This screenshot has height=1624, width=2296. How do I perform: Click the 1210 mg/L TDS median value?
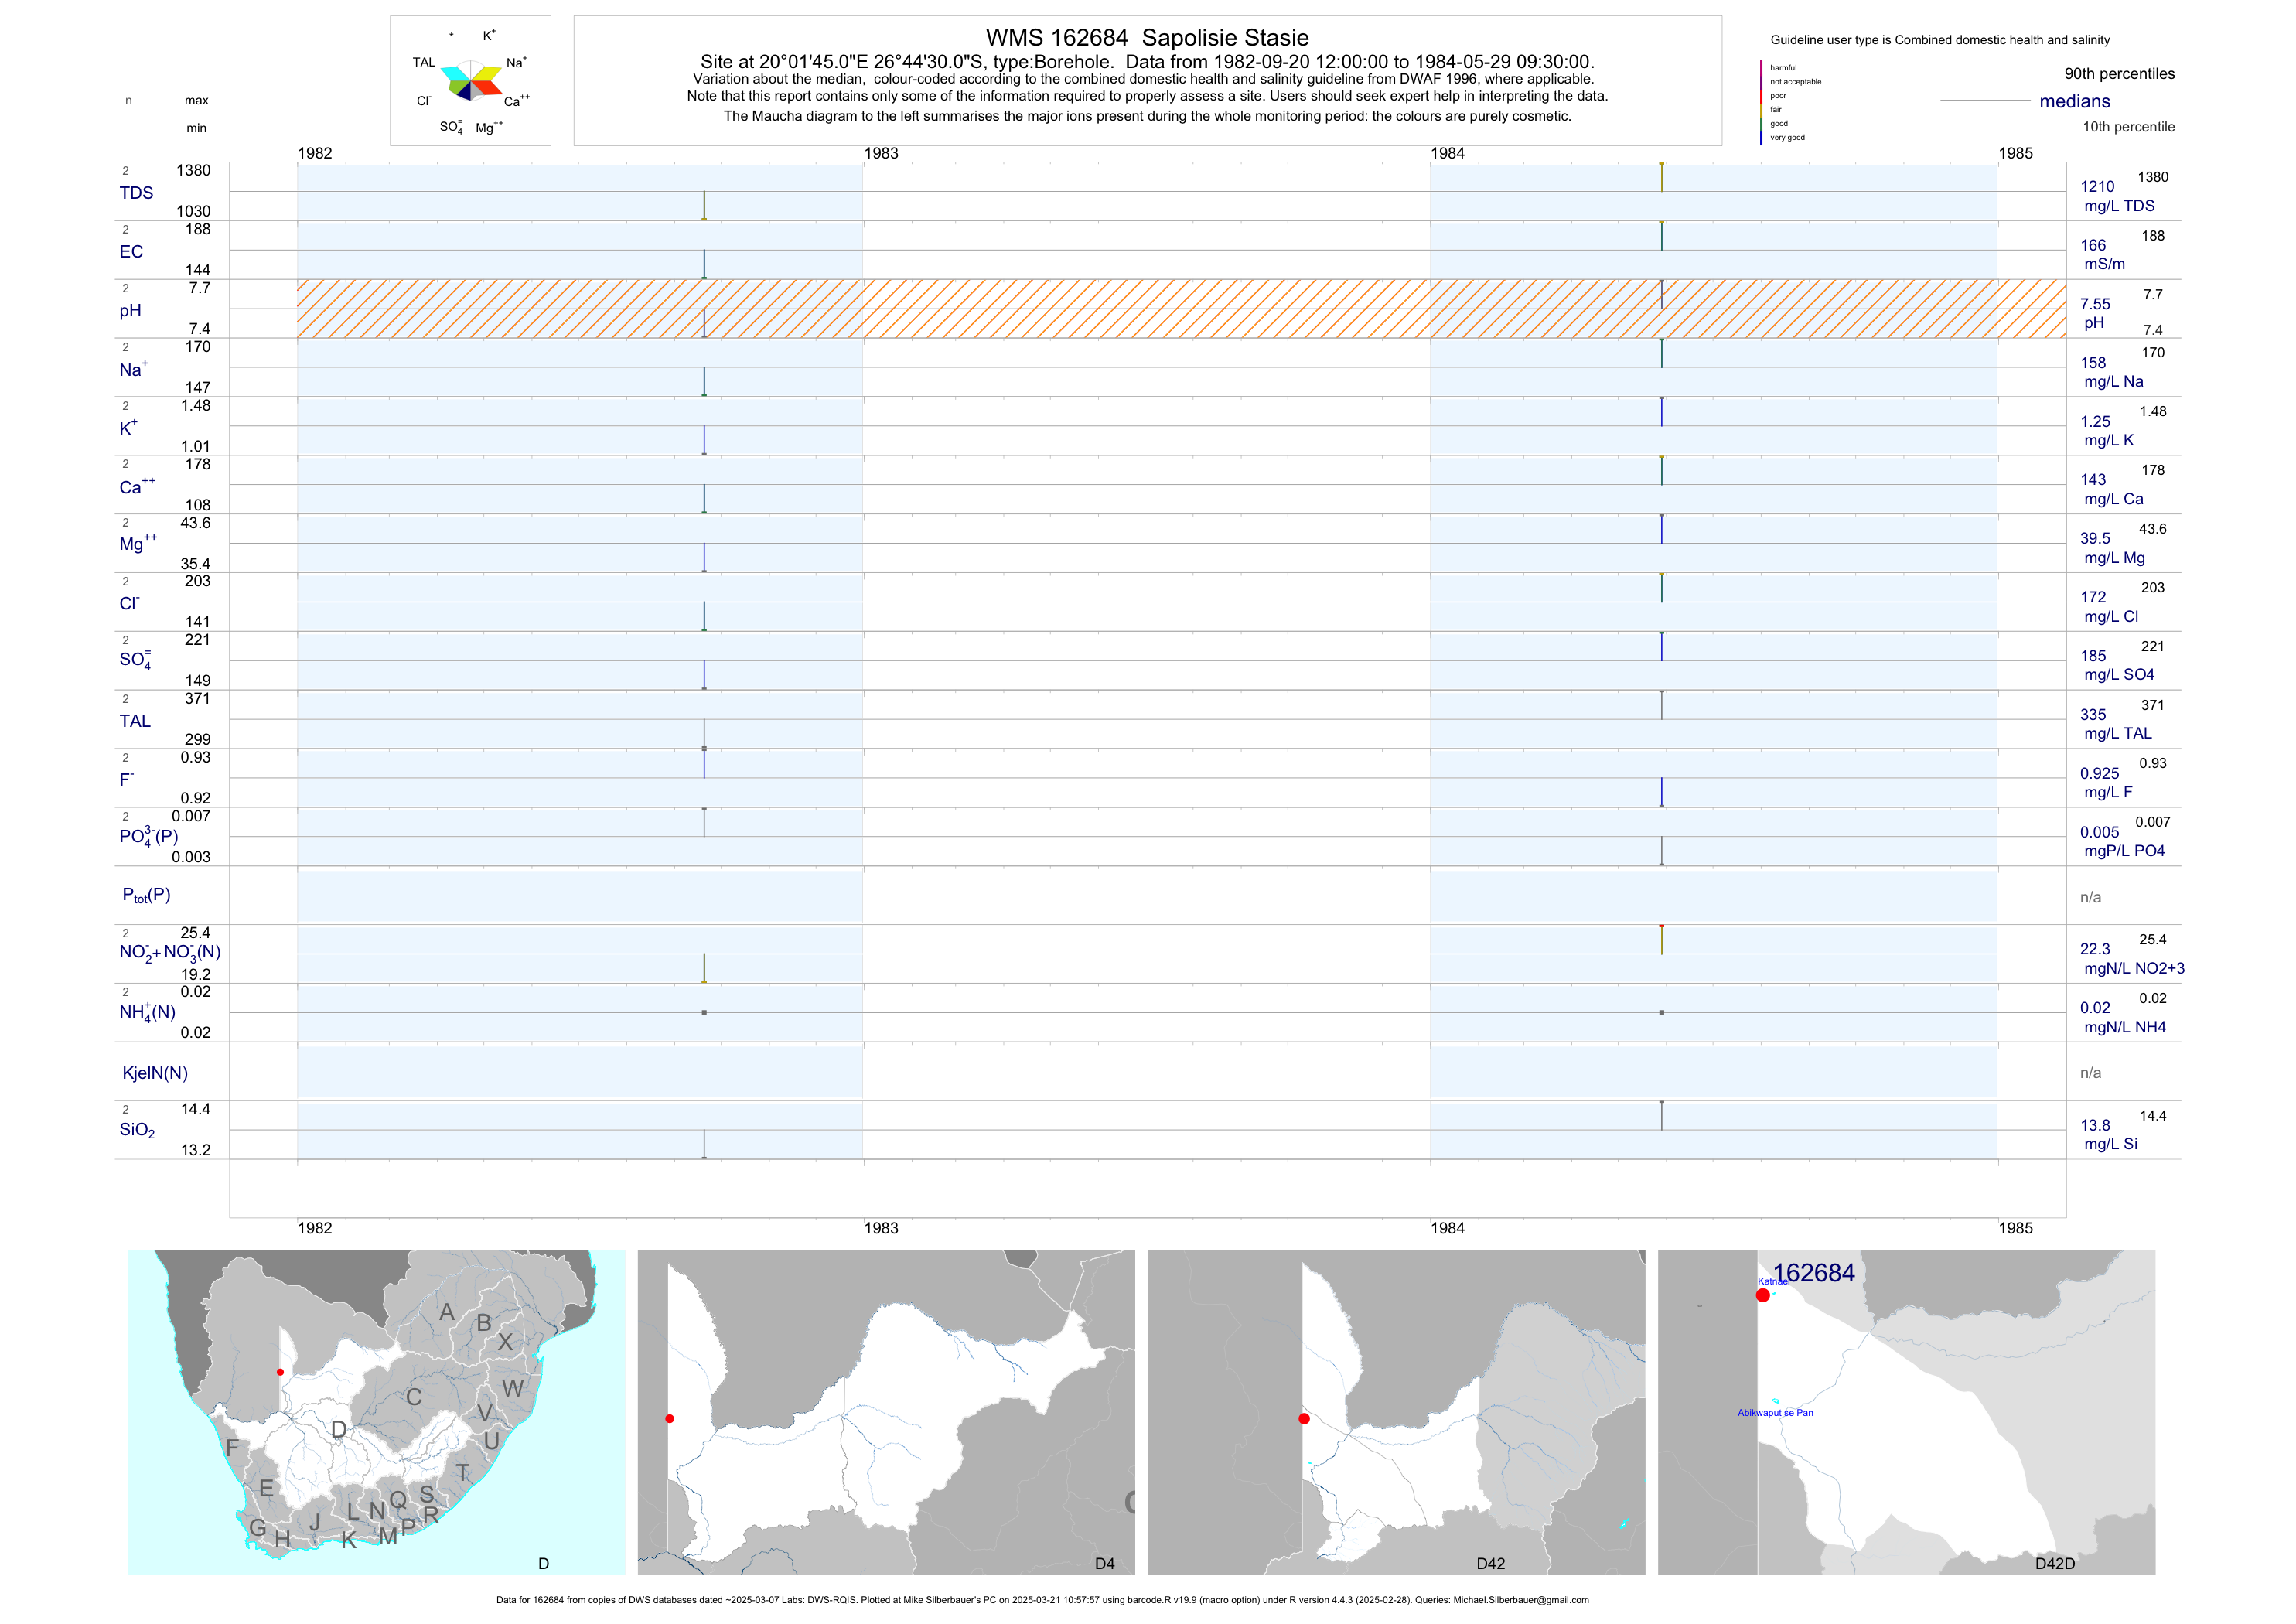2097,186
